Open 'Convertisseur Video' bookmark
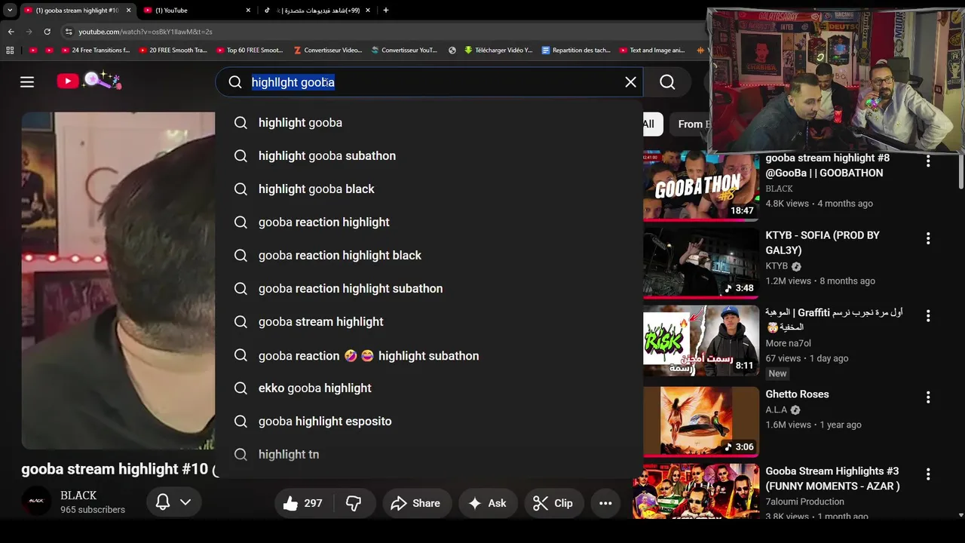 [326, 51]
